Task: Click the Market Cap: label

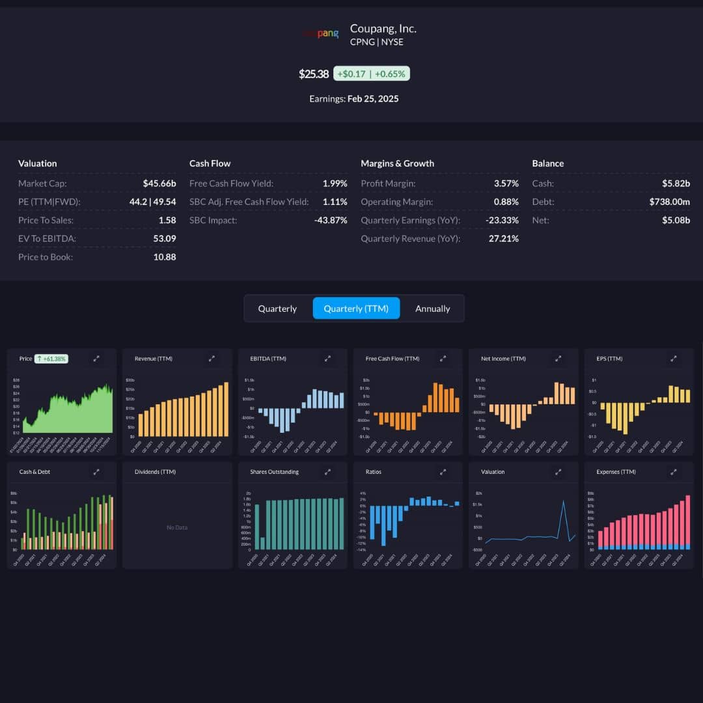Action: click(x=42, y=184)
